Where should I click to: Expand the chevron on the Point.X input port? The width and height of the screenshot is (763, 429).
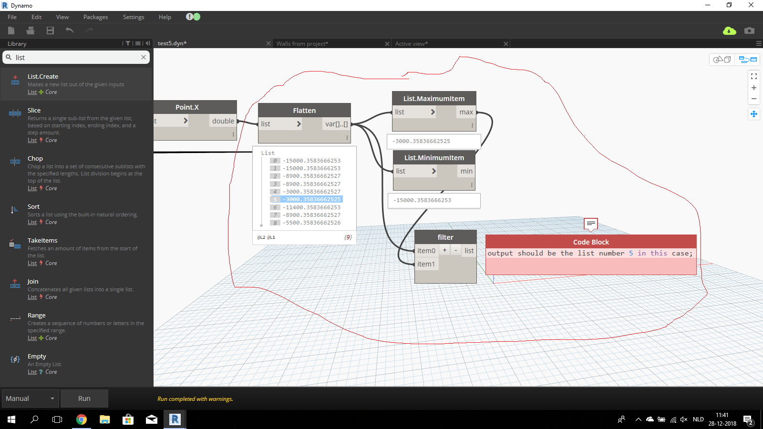(x=186, y=121)
